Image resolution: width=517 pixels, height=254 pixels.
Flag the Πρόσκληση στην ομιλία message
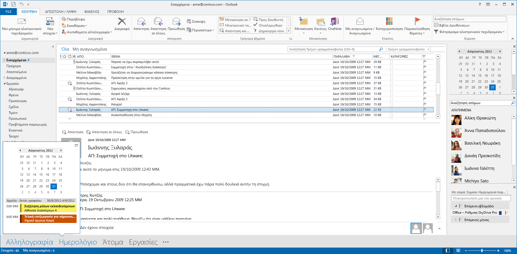pyautogui.click(x=425, y=78)
